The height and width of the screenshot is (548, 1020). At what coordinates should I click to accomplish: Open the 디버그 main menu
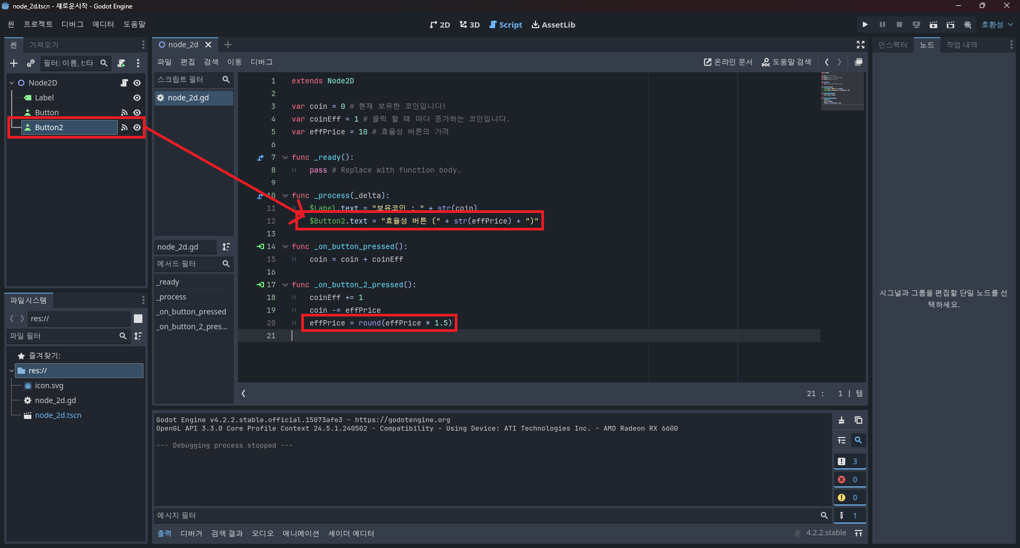coord(73,24)
